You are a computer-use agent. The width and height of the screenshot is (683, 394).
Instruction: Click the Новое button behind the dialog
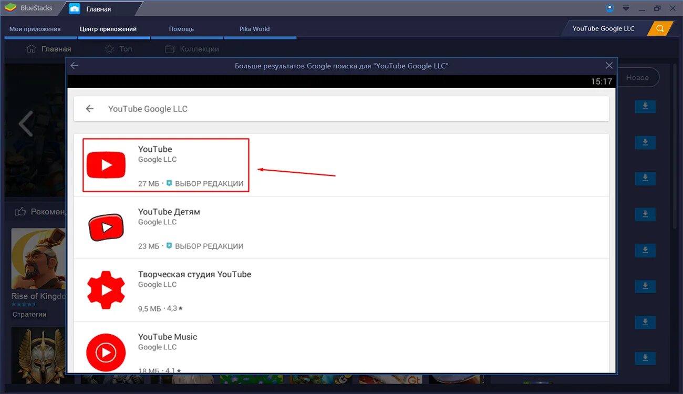(x=637, y=78)
